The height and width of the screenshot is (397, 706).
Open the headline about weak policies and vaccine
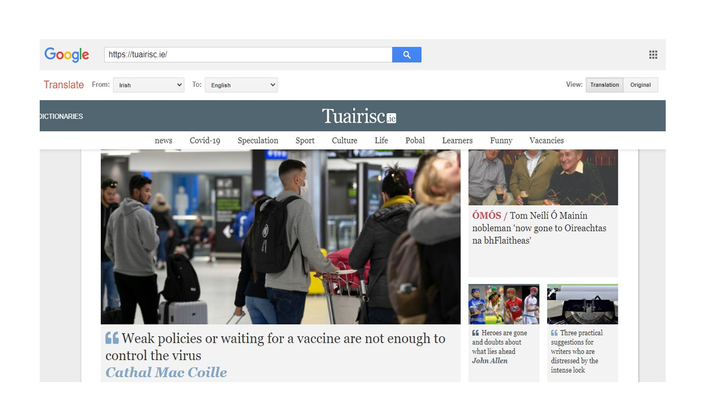pos(275,347)
